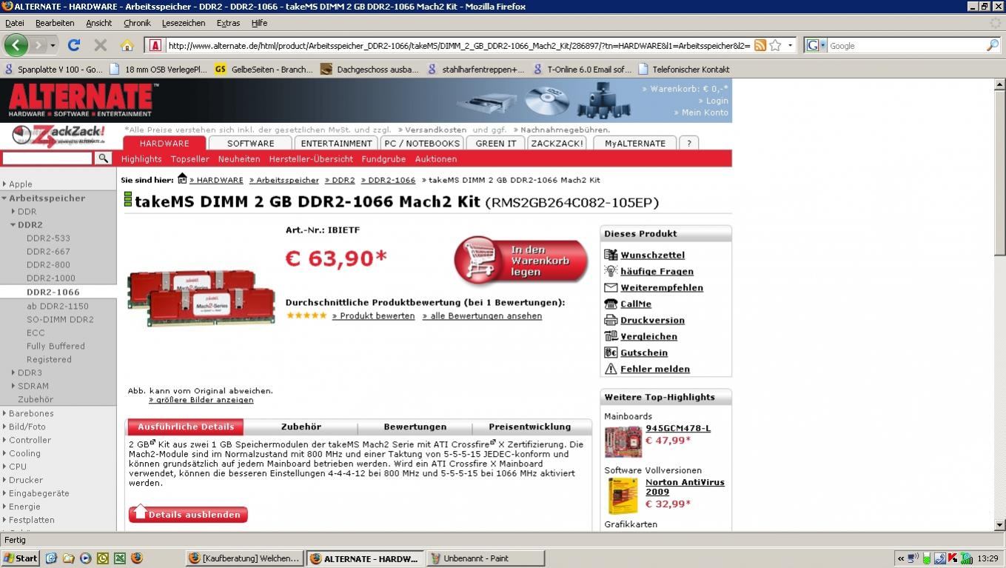Click größere Bilder anzeigen link
Image resolution: width=1006 pixels, height=568 pixels.
[x=201, y=399]
